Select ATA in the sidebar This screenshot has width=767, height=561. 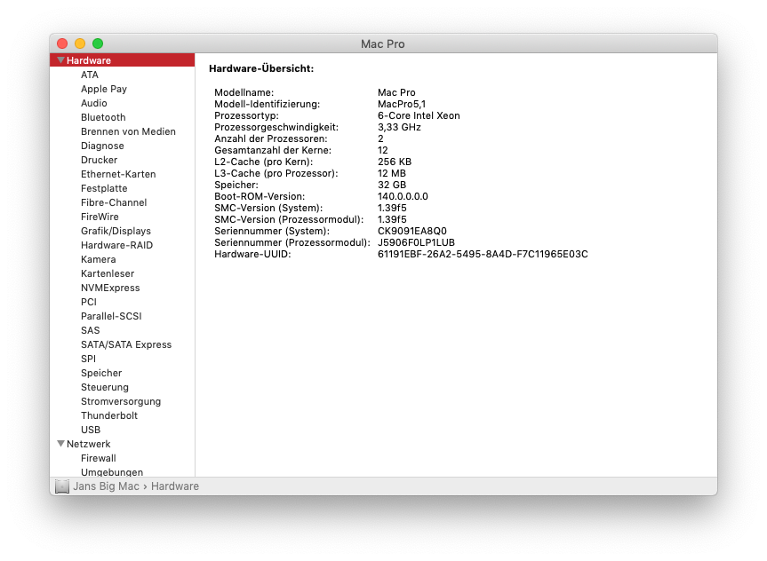pos(89,75)
